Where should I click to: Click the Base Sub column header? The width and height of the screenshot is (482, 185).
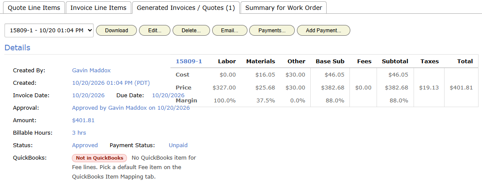[x=330, y=61]
